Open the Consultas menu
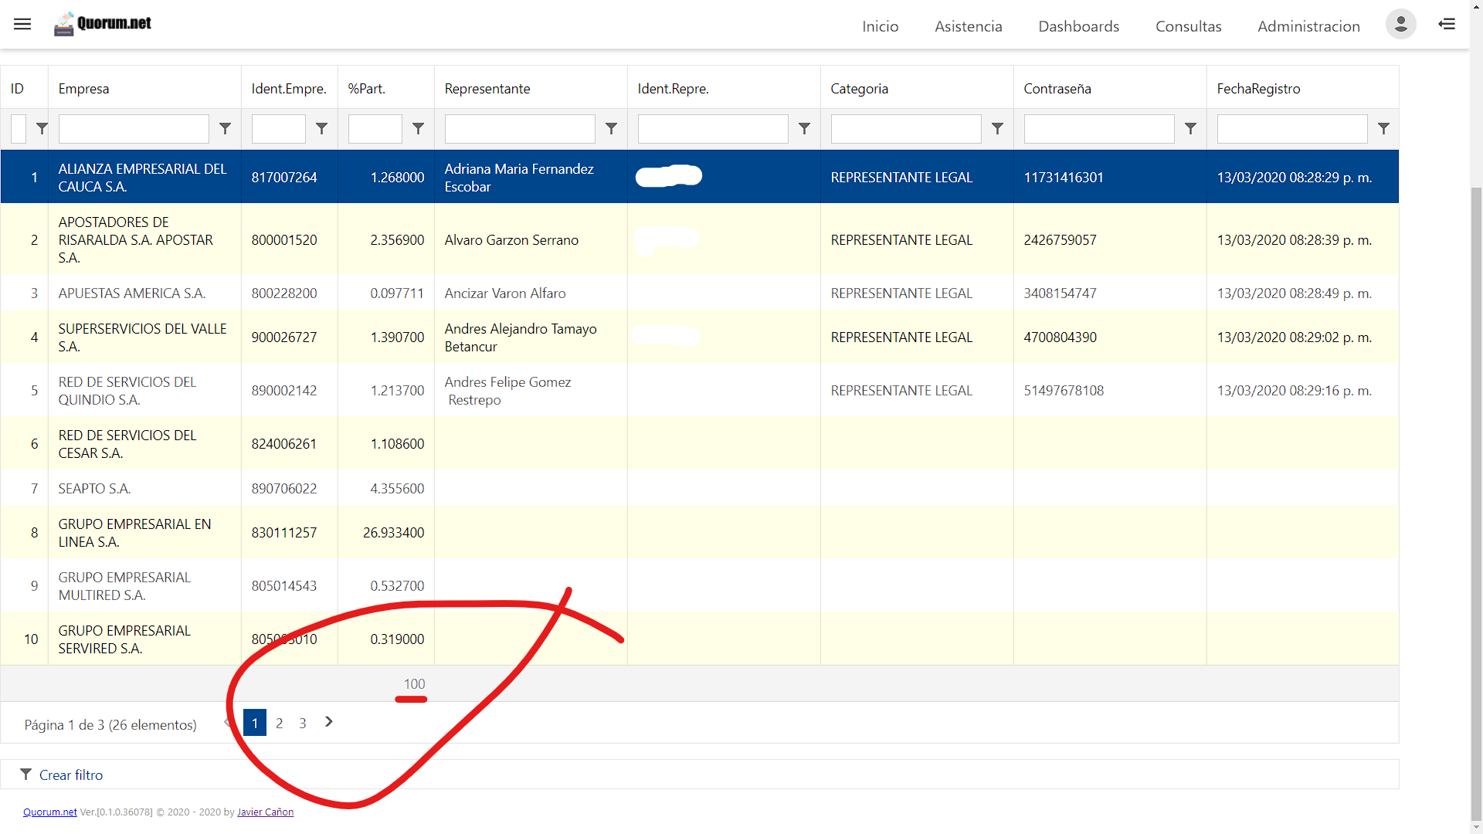1483x834 pixels. point(1188,26)
